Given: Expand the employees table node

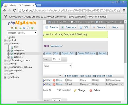Looking at the screenshot, I should pos(9,54).
